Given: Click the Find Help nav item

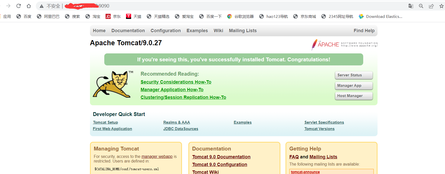Looking at the screenshot, I should tap(364, 31).
